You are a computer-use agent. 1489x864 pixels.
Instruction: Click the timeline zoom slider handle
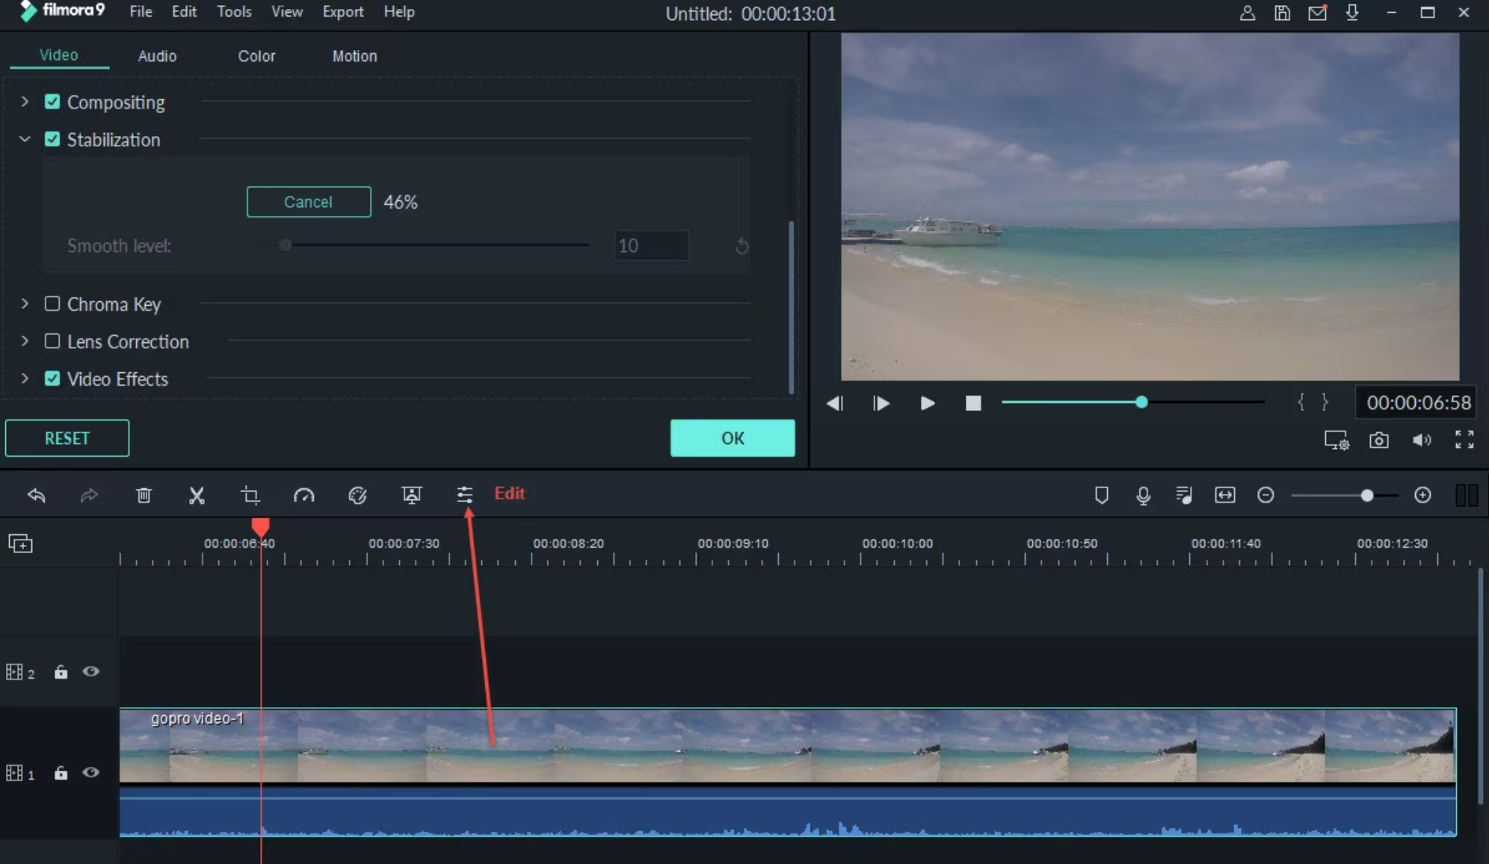pos(1366,496)
